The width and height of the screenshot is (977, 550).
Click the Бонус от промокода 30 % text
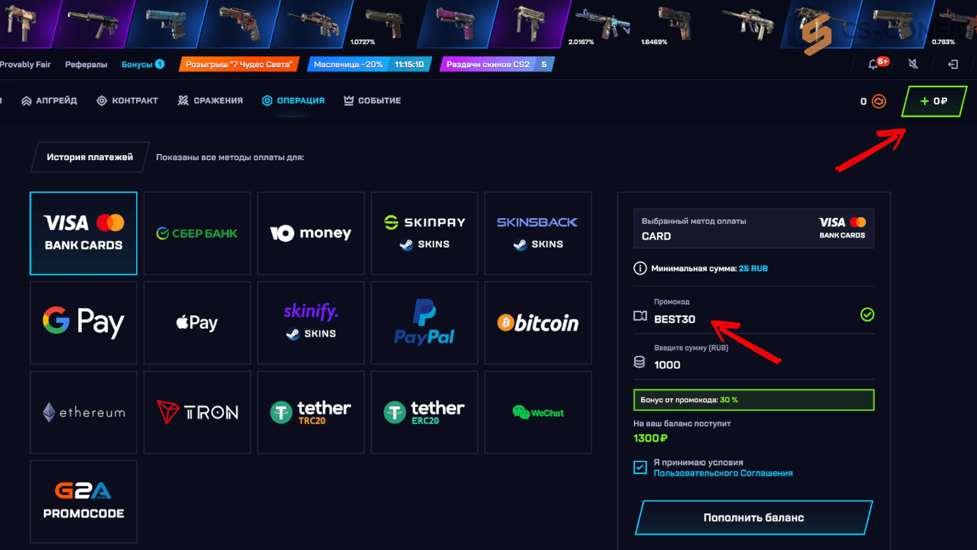pyautogui.click(x=689, y=400)
